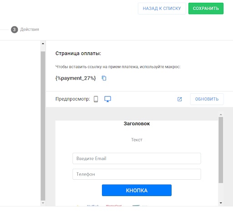Switch preview to mobile phone view

pyautogui.click(x=96, y=99)
